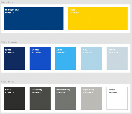Click the 'Colors – Secondary' section label
Screen dimensions: 132x114
point(9,42)
